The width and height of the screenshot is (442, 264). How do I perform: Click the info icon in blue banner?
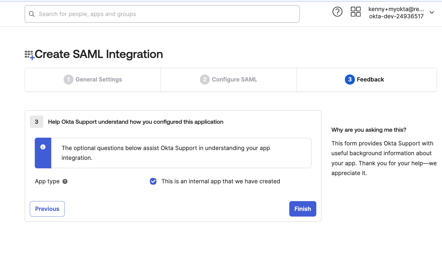tap(43, 147)
